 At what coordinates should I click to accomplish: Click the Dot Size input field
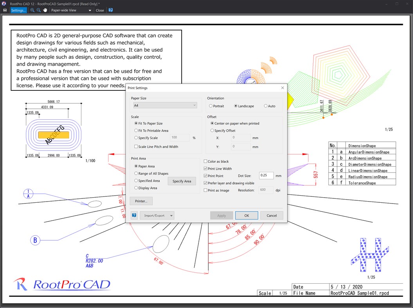(x=266, y=175)
